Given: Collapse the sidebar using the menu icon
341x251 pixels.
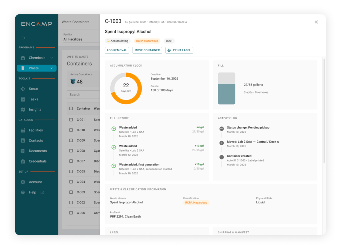Looking at the screenshot, I should tap(23, 38).
